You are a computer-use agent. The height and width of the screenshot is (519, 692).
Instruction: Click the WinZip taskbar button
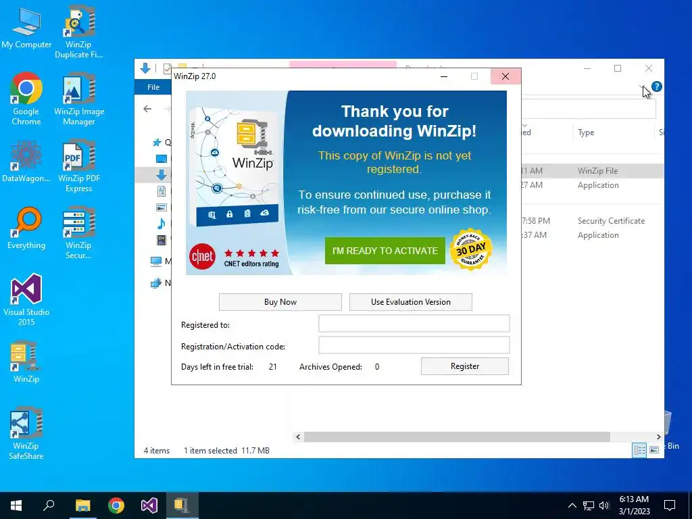[x=182, y=505]
